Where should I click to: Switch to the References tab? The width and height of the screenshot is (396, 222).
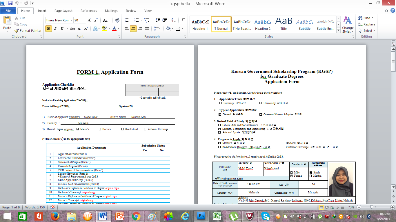[89, 11]
